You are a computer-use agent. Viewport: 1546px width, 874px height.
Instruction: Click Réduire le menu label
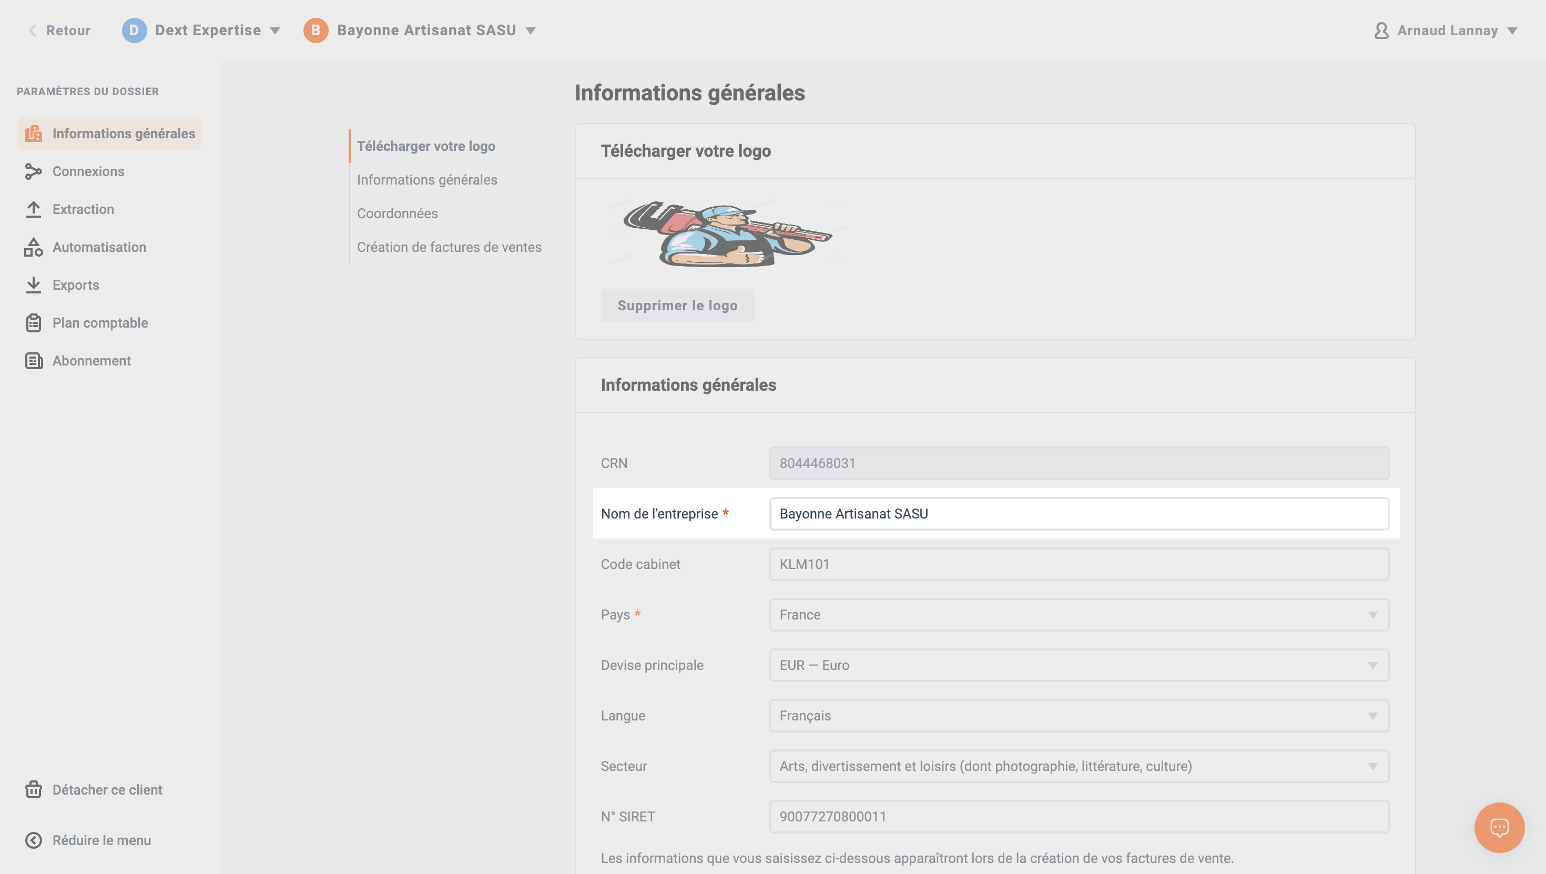point(101,840)
